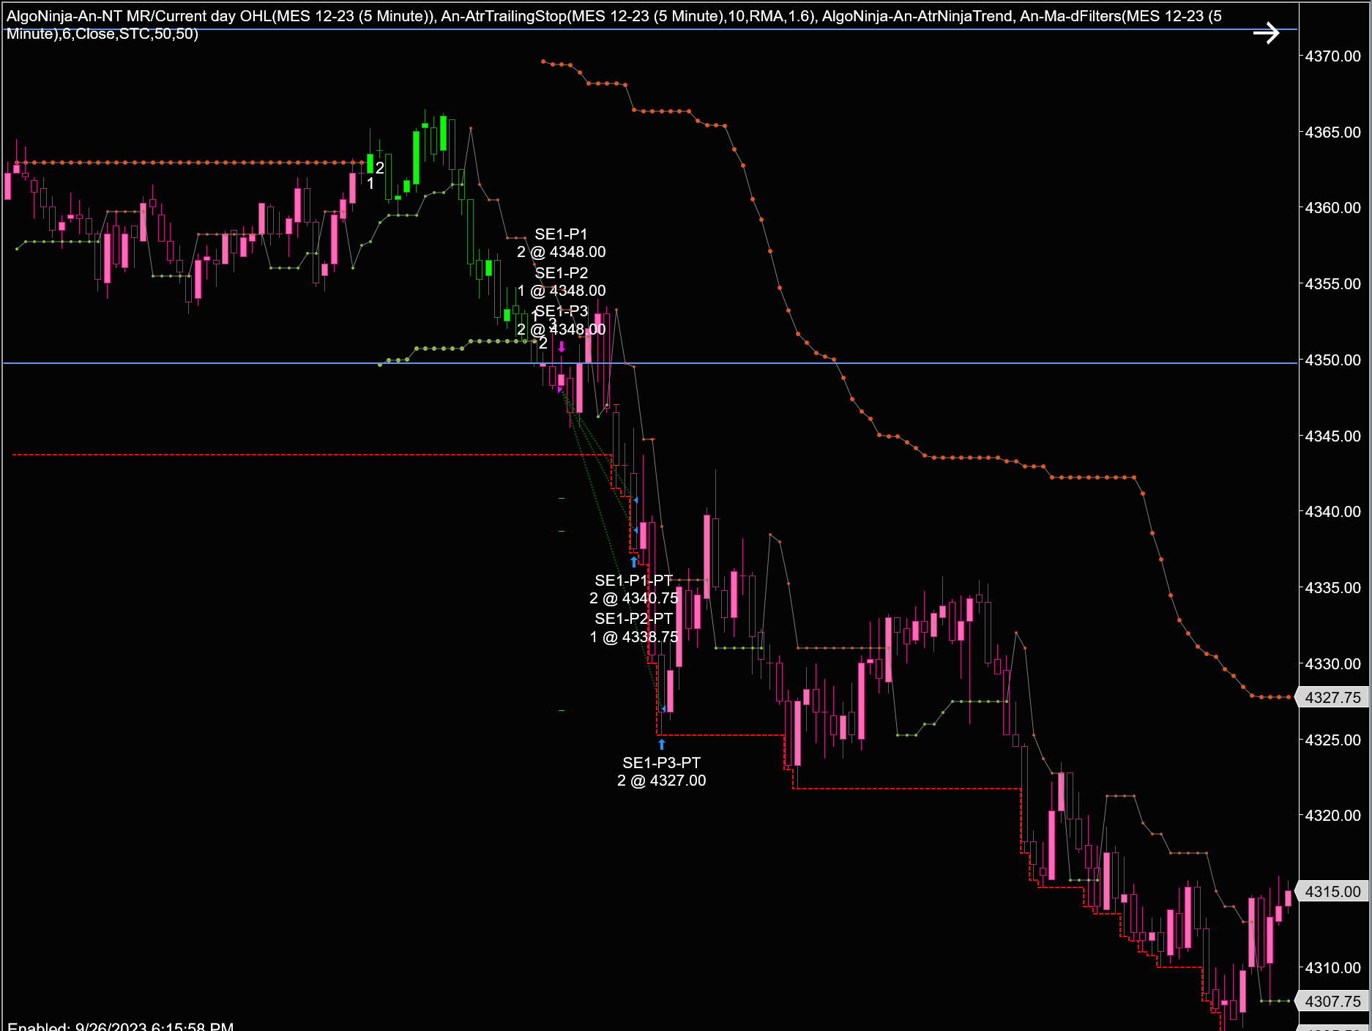
Task: Click the SE1-P1 entry label text
Action: 561,234
